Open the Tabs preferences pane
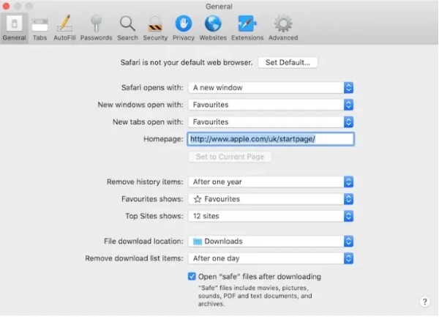Viewport: 439px width, 317px height. coord(40,27)
